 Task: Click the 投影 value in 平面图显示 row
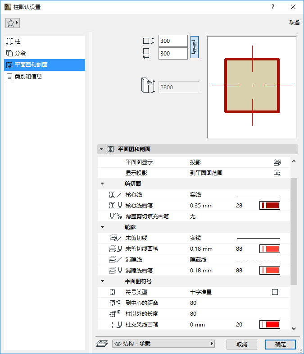point(195,162)
